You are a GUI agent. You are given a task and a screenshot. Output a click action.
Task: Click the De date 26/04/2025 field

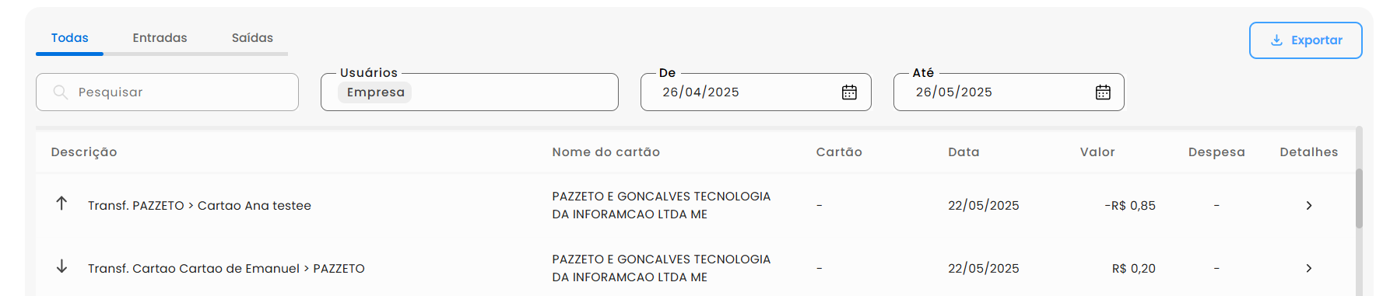756,92
